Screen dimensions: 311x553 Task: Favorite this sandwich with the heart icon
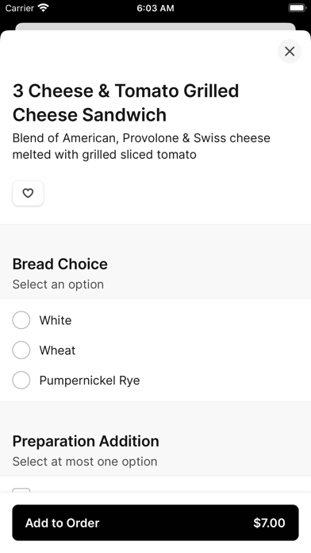pyautogui.click(x=28, y=193)
